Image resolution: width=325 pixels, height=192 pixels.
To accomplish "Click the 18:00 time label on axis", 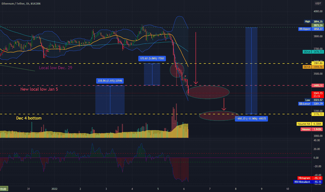I will 4,189.
